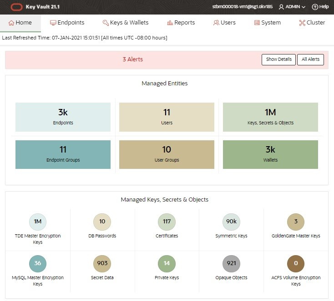
Task: Select the 3 GoldenGate Master Keys circle
Action: click(296, 222)
